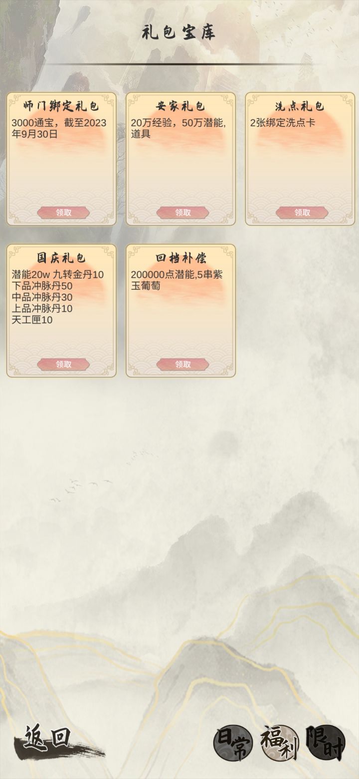The width and height of the screenshot is (359, 779).
Task: Claim the 国庆礼包 with 领取 button
Action: click(x=63, y=365)
